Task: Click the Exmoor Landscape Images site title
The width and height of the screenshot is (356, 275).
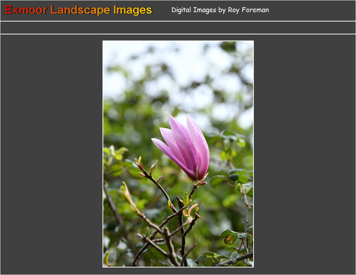Action: point(79,10)
